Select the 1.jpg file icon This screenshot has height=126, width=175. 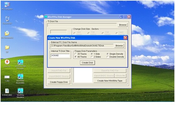tap(7, 78)
